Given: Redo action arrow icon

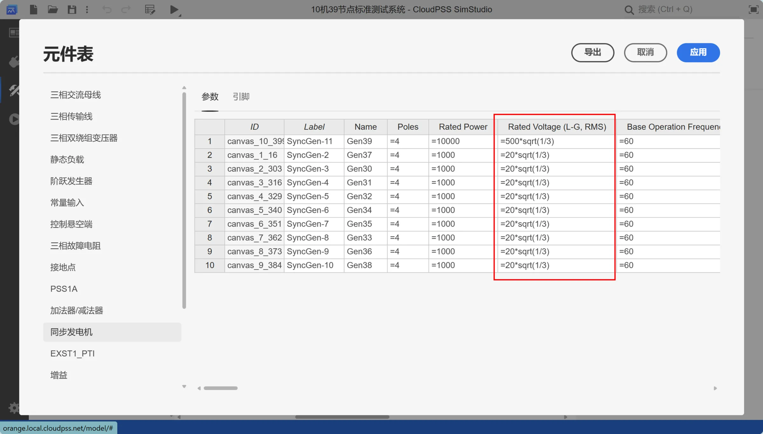Looking at the screenshot, I should pos(126,10).
